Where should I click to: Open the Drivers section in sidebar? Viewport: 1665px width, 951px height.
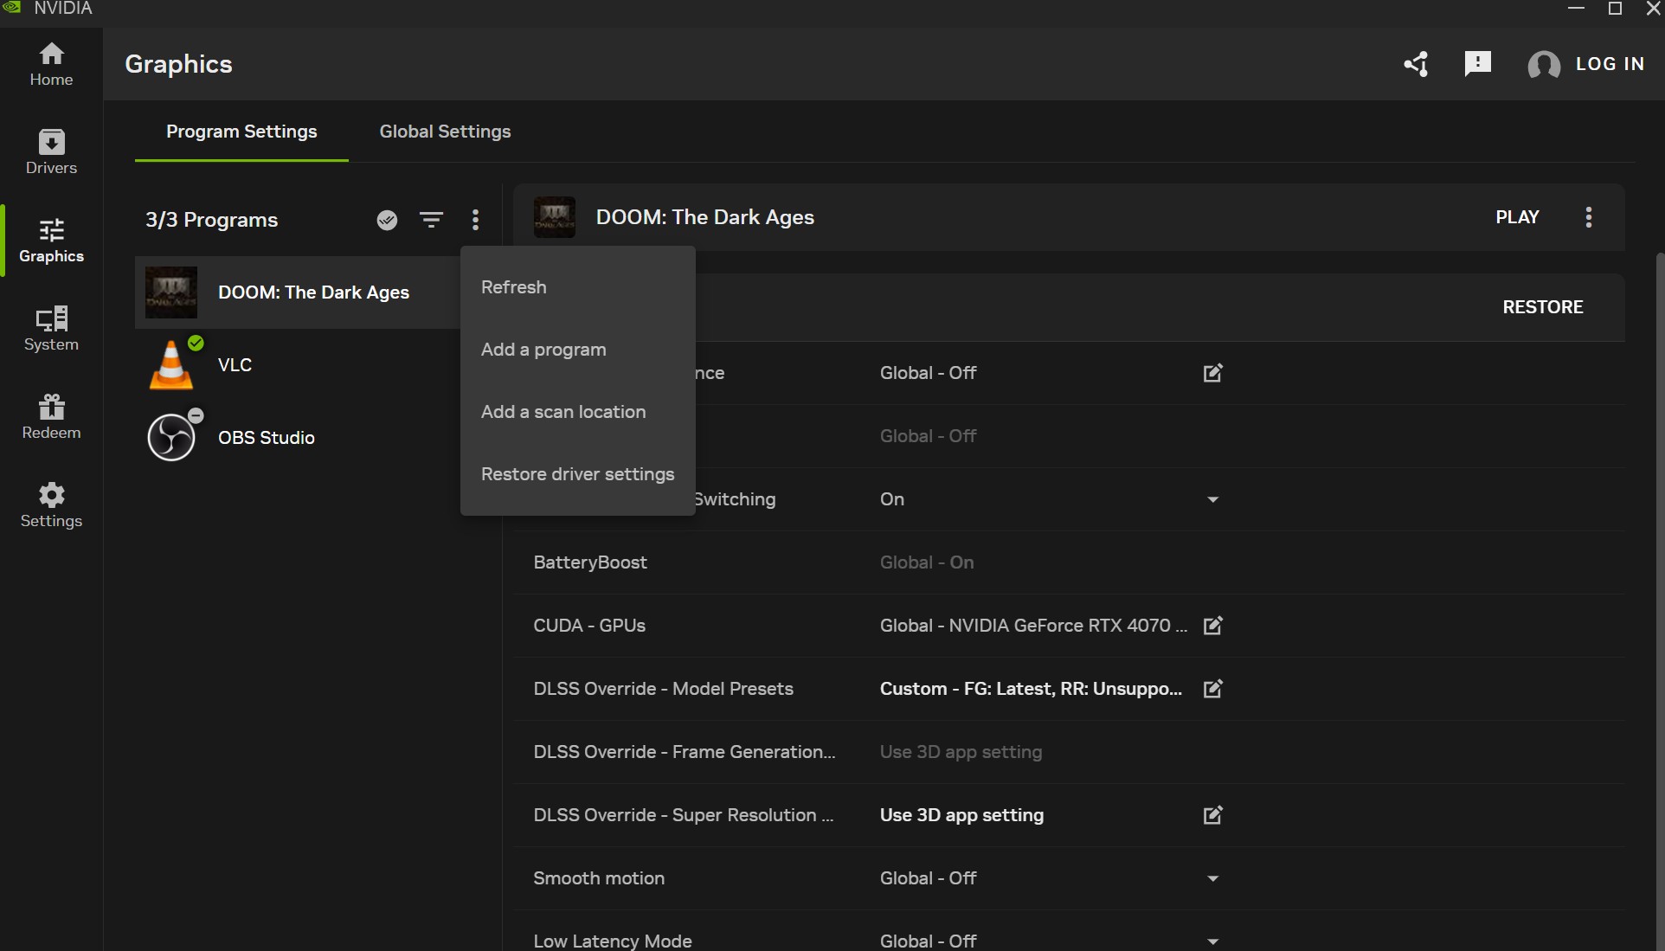pos(51,151)
